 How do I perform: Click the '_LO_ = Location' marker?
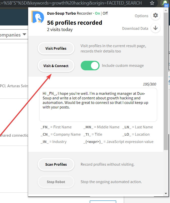pyautogui.click(x=136, y=134)
